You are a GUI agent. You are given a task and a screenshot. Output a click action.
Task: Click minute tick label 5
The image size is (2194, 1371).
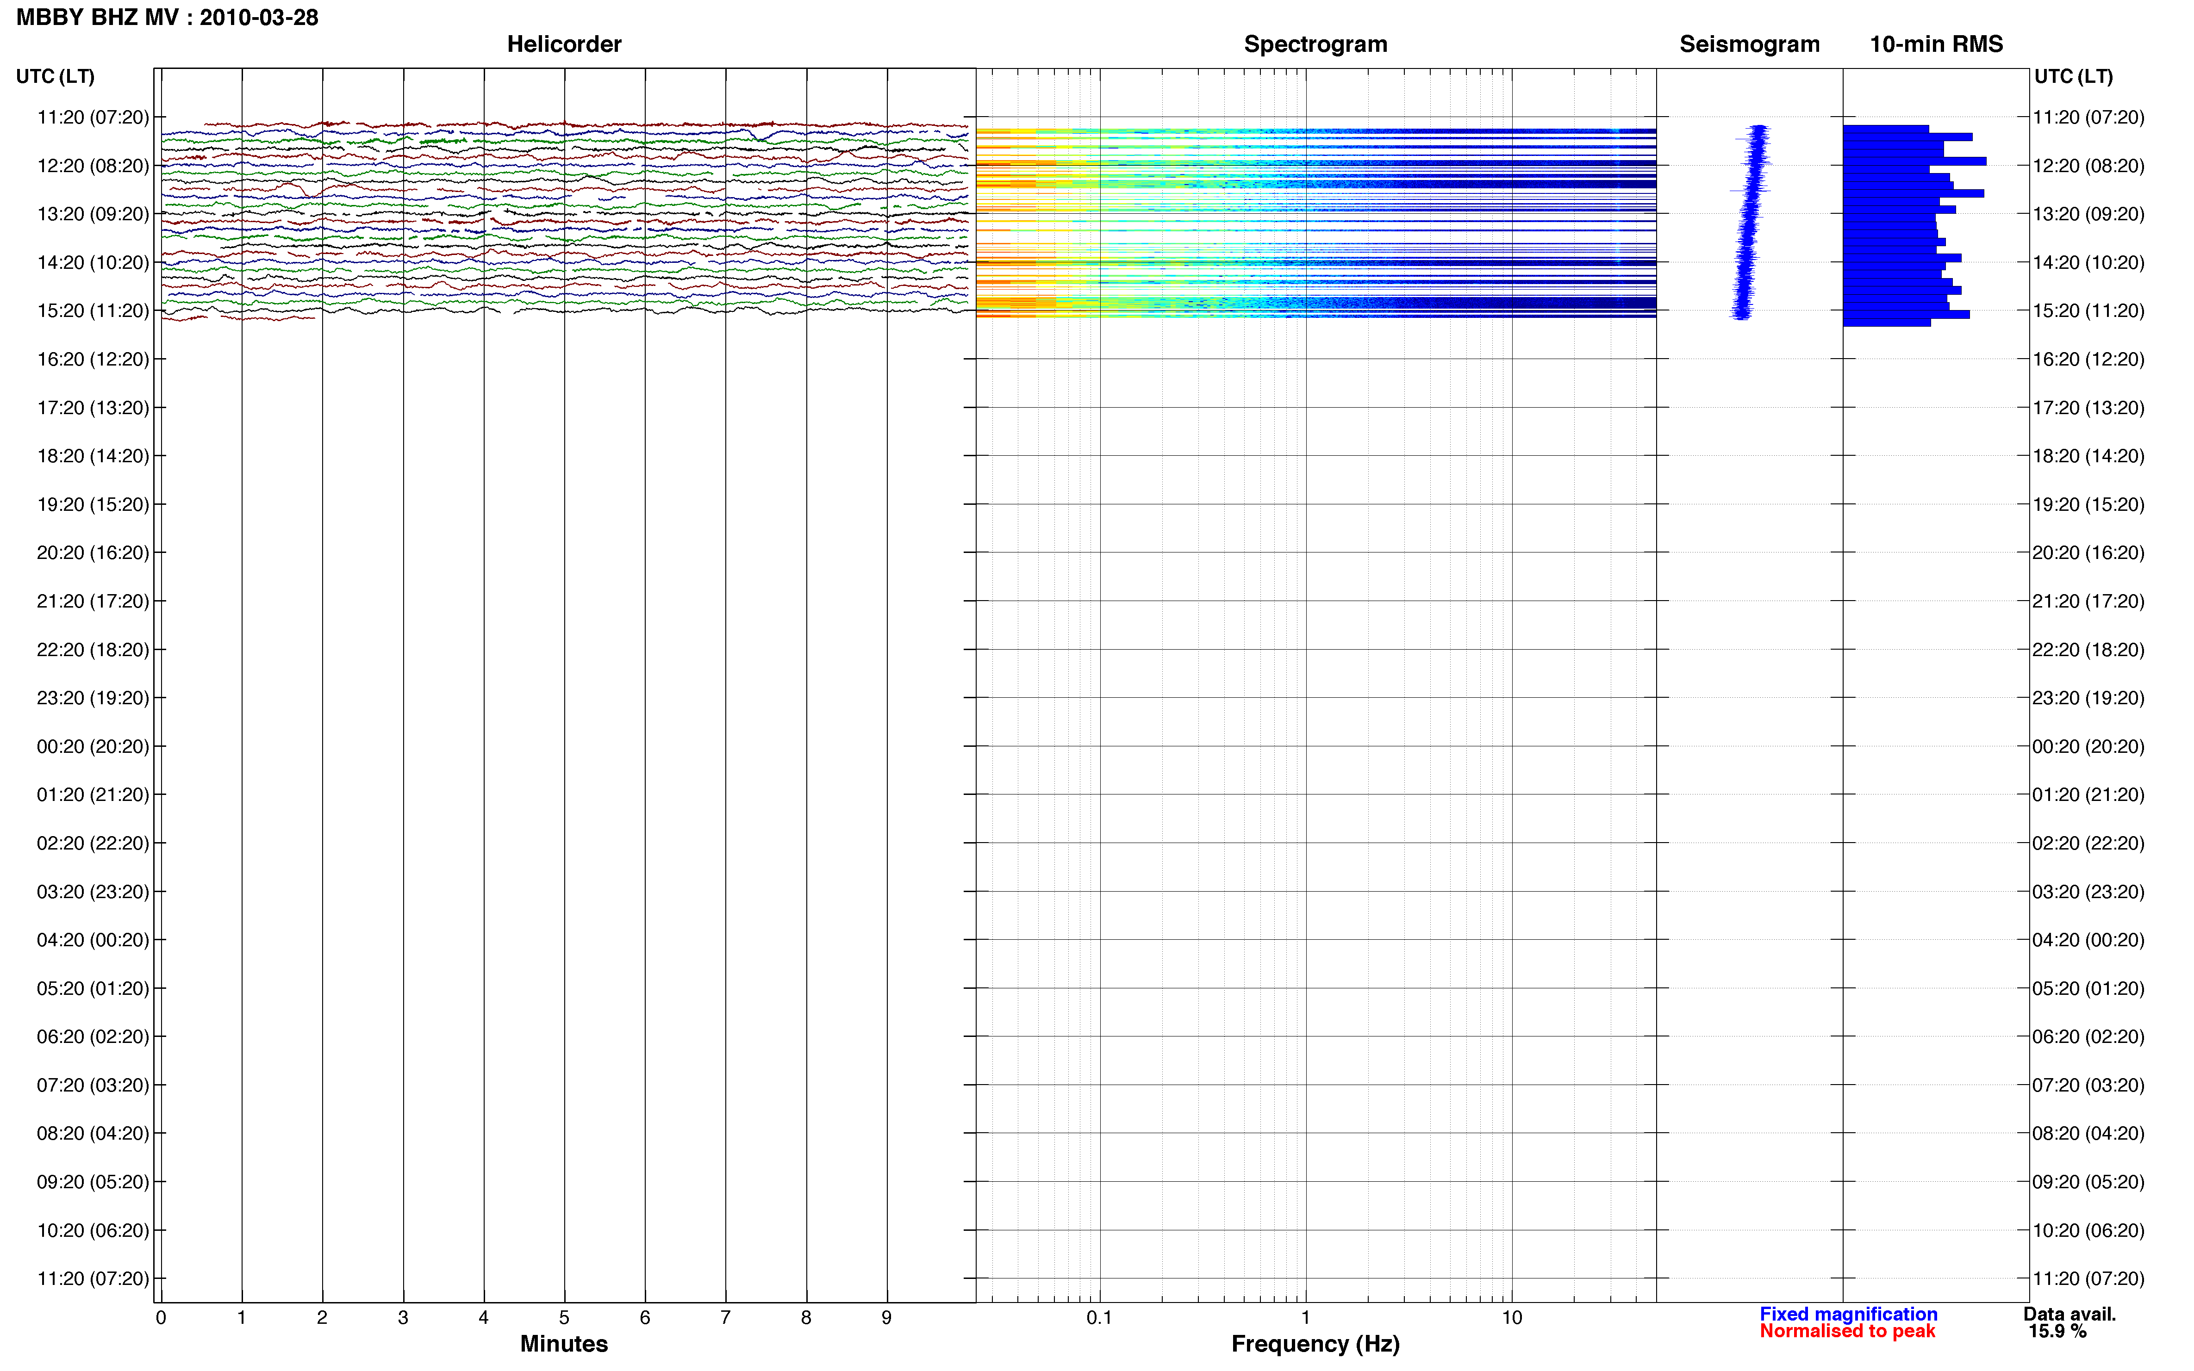click(564, 1317)
